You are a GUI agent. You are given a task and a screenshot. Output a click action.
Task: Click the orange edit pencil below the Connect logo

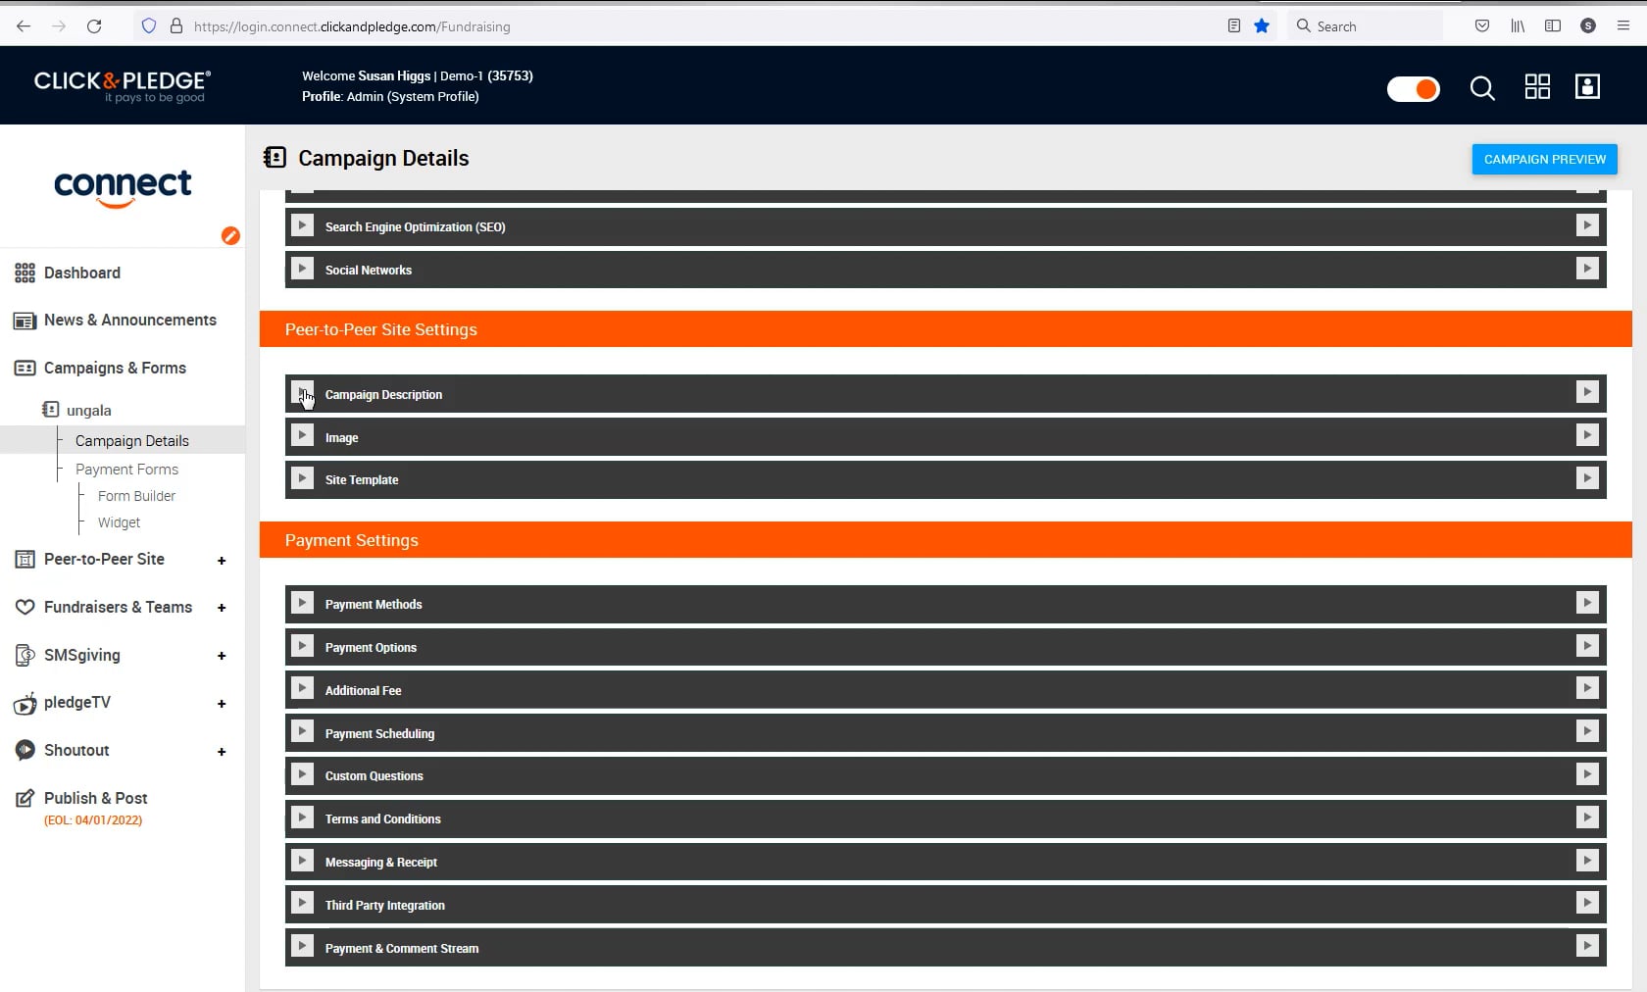tap(230, 235)
